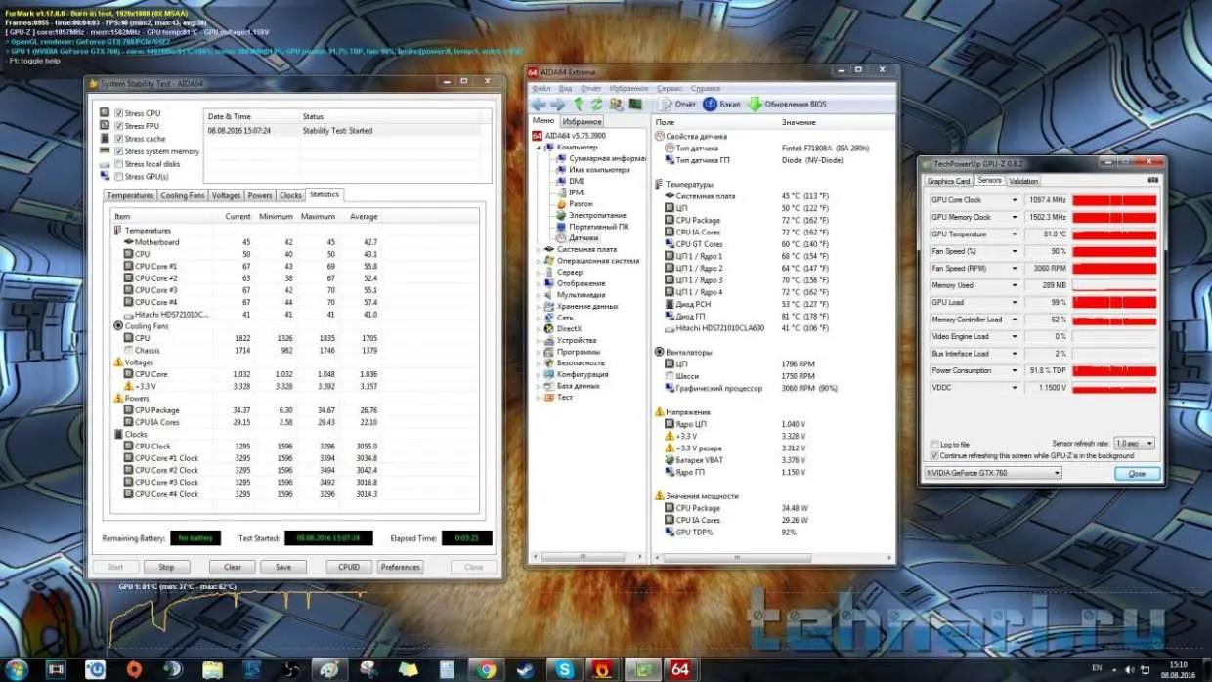This screenshot has height=682, width=1212.
Task: Open the BIOS updates green arrow icon
Action: coord(755,104)
